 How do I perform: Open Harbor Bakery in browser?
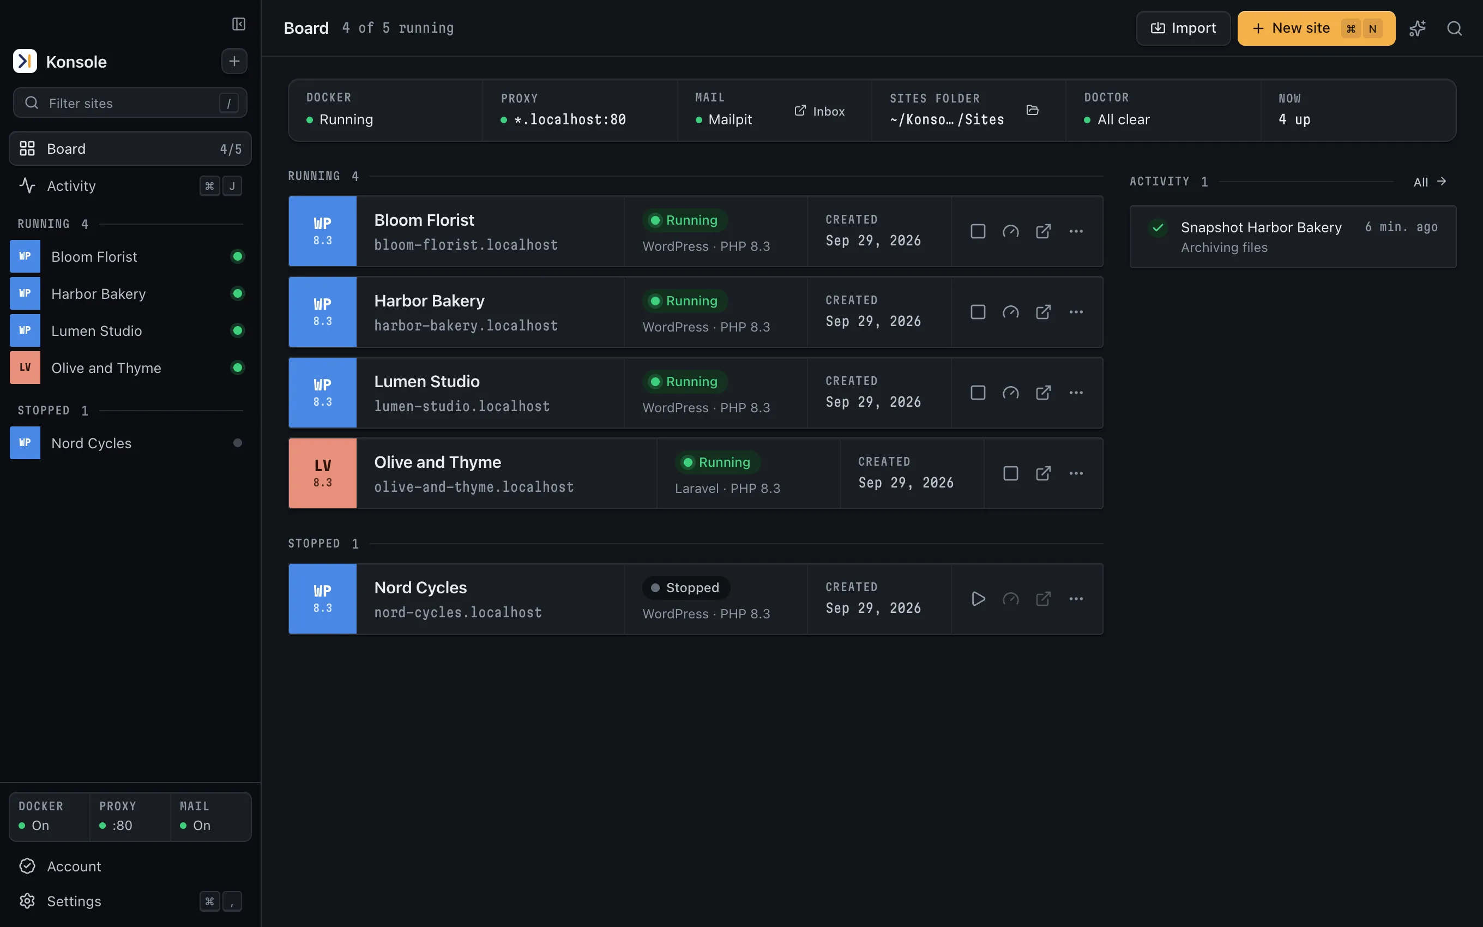click(x=1043, y=312)
